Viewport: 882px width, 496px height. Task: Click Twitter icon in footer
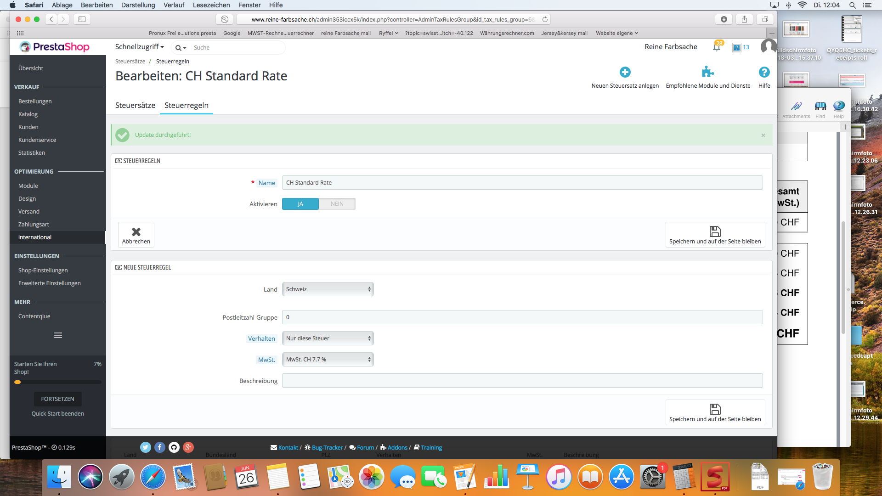146,447
